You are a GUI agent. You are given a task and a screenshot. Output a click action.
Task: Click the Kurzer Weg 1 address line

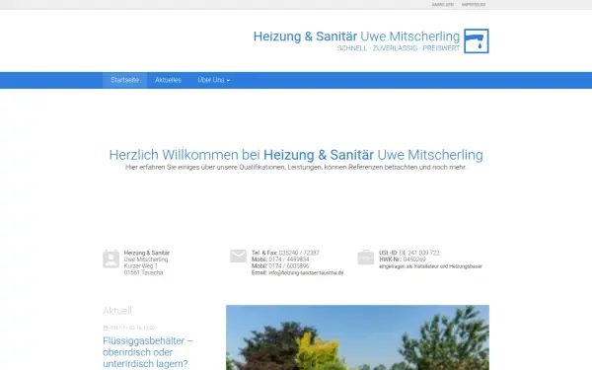tap(141, 265)
